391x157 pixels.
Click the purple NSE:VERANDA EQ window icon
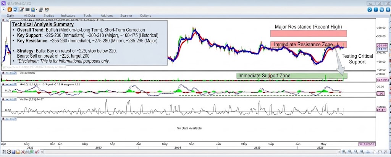(3, 3)
